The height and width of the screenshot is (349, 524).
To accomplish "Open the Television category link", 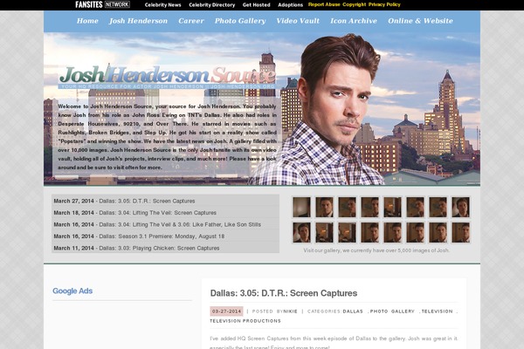I will click(x=438, y=311).
